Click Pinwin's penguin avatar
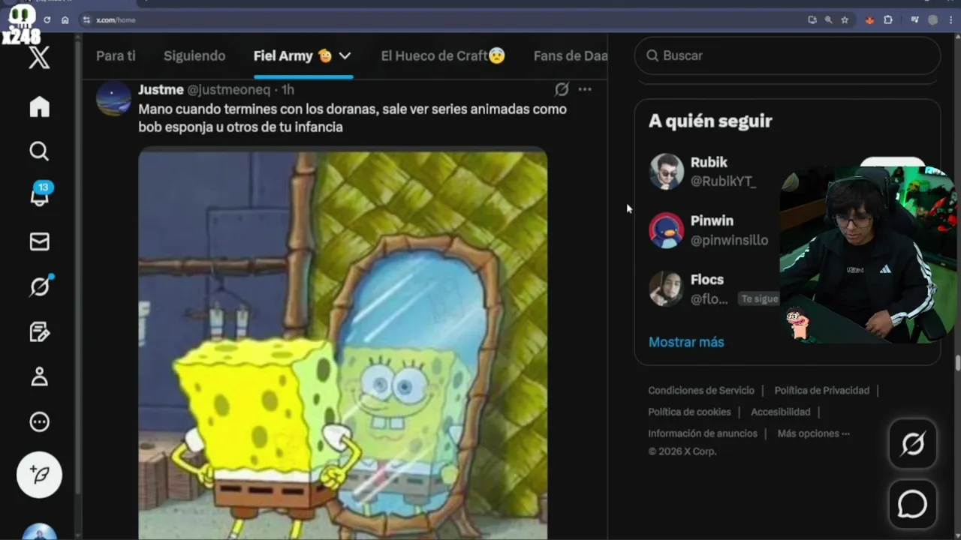The height and width of the screenshot is (540, 961). 666,230
